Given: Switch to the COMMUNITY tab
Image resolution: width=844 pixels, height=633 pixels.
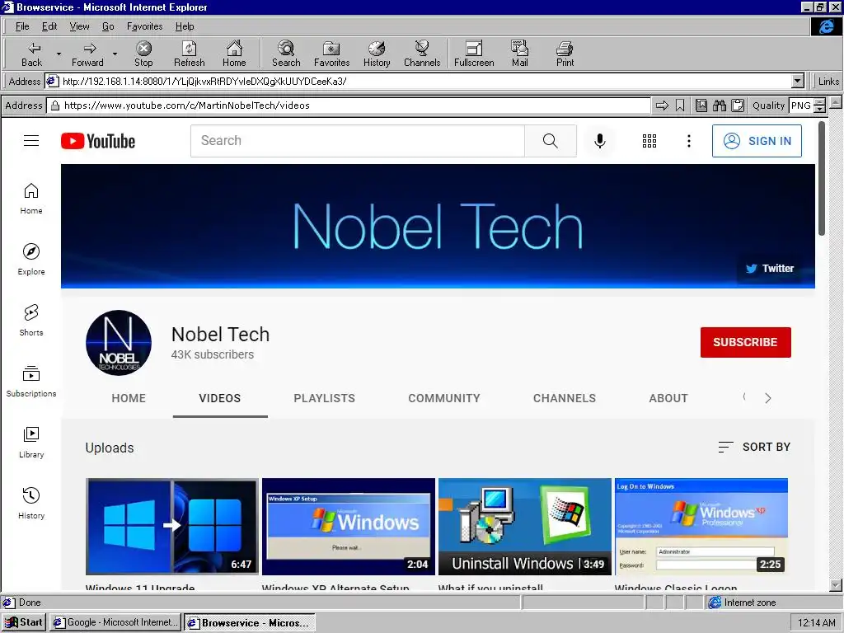Looking at the screenshot, I should pyautogui.click(x=444, y=398).
